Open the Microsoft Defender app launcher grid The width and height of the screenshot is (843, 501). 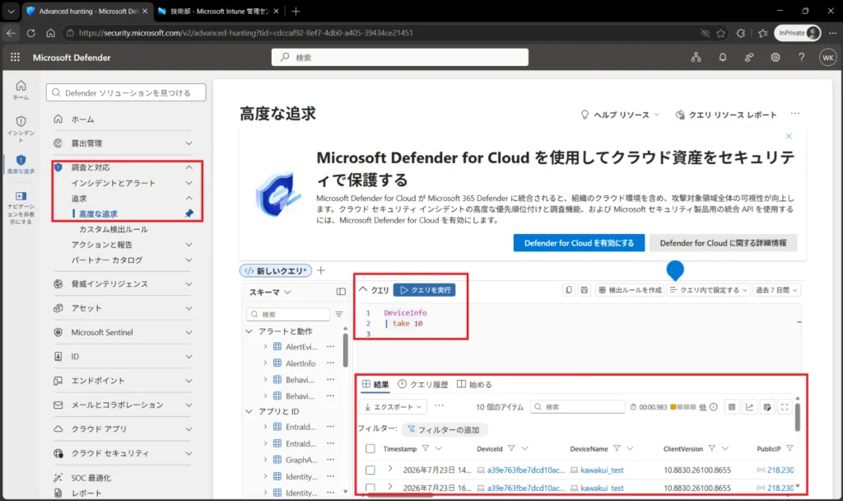(15, 57)
